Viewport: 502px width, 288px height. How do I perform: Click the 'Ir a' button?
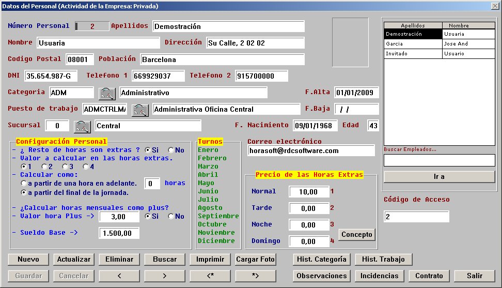[x=439, y=176]
